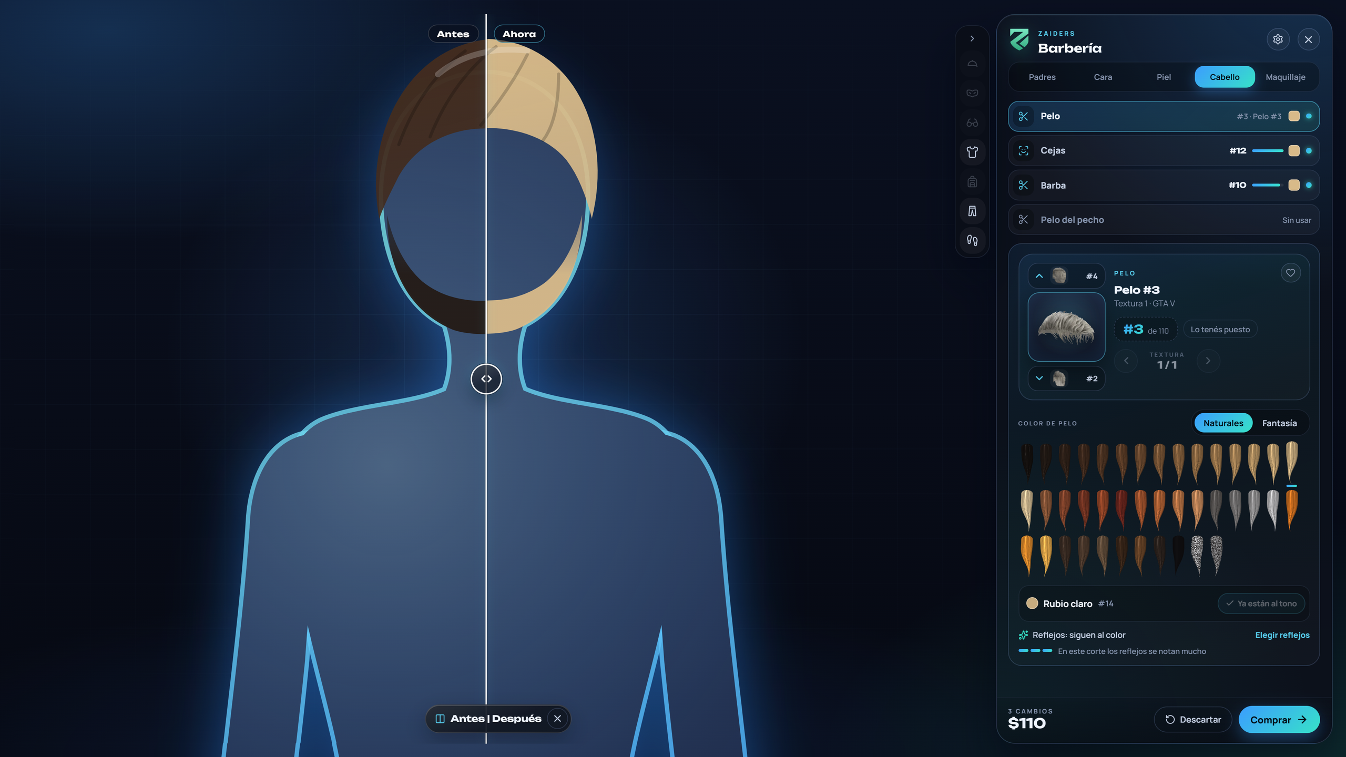Click the Descartar button

1193,720
